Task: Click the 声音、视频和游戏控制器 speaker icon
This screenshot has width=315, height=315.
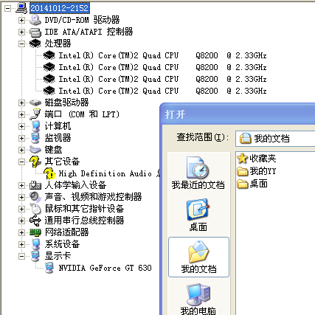Action: tap(35, 197)
